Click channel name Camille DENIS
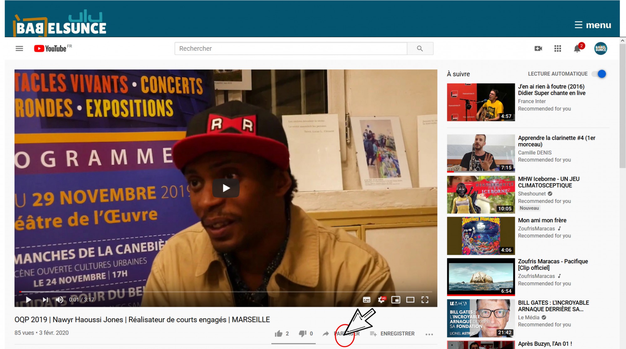Screen dimensions: 626x349 pyautogui.click(x=535, y=153)
